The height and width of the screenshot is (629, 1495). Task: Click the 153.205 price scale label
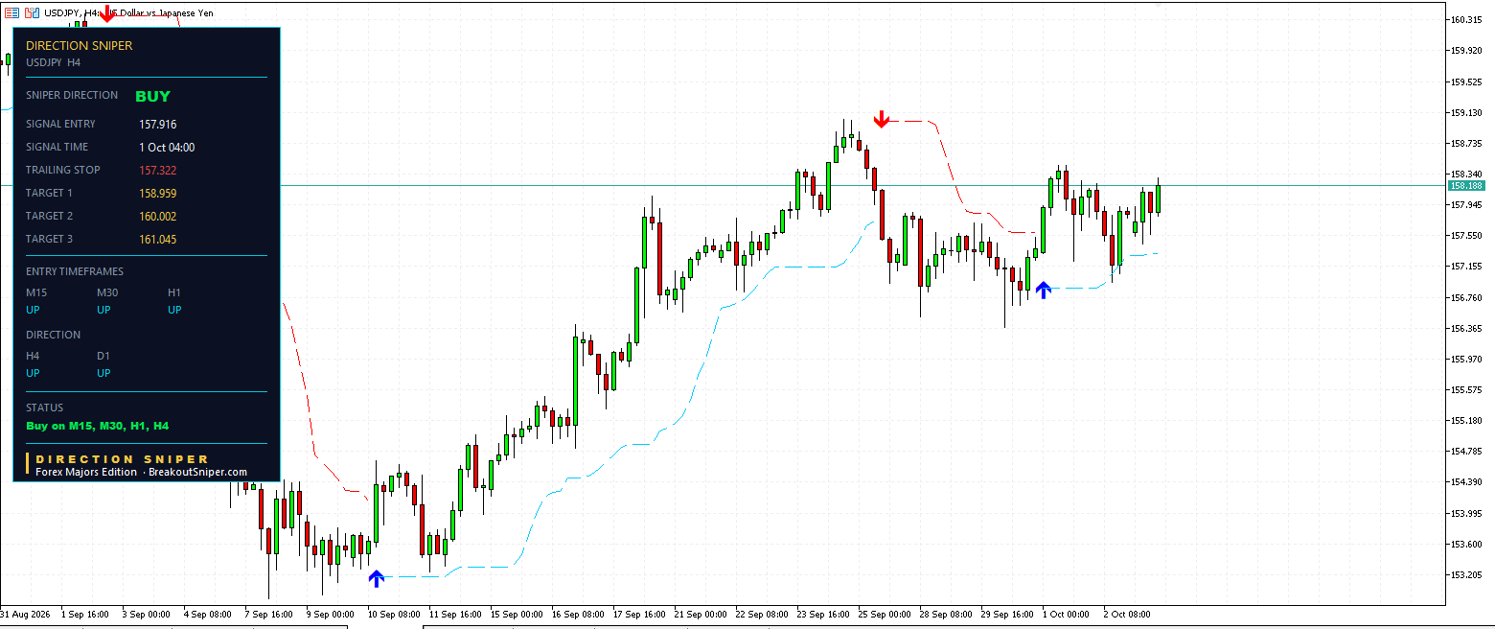[x=1466, y=574]
